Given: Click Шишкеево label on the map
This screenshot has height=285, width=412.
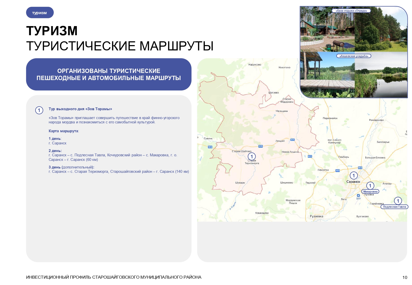Looking at the screenshot, I should (286, 183).
